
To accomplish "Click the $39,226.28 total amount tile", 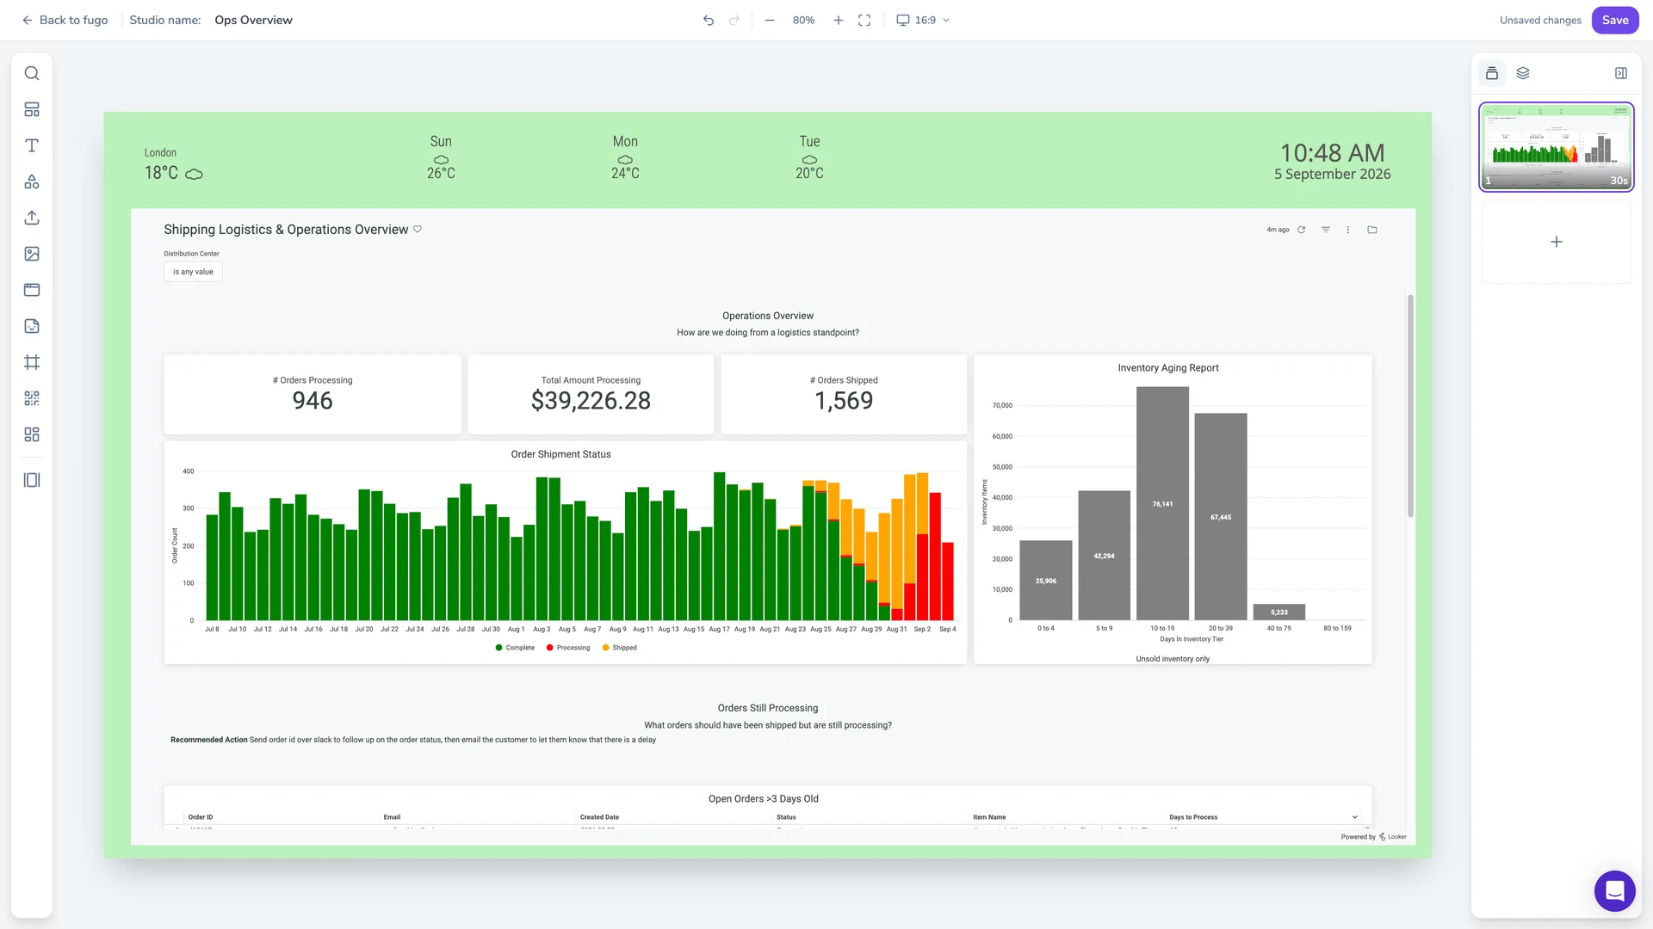I will point(591,394).
